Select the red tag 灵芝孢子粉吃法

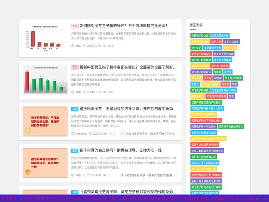click(x=220, y=66)
